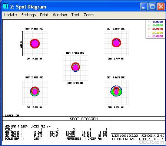Click the green wavelength legend entry
Image resolution: width=166 pixels, height=146 pixels.
[x=156, y=26]
